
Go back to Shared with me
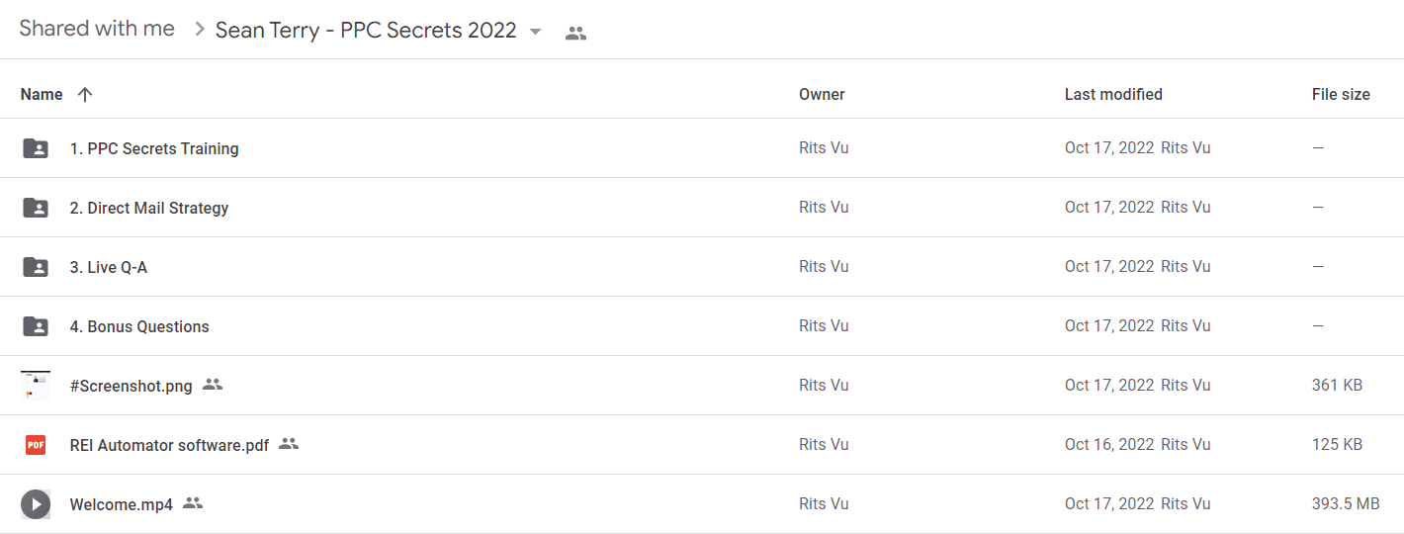(97, 29)
